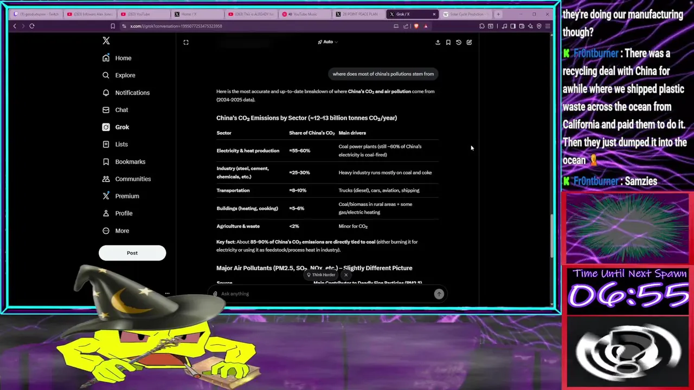Switch to the Solar Cycle Prediction tab

pyautogui.click(x=465, y=14)
